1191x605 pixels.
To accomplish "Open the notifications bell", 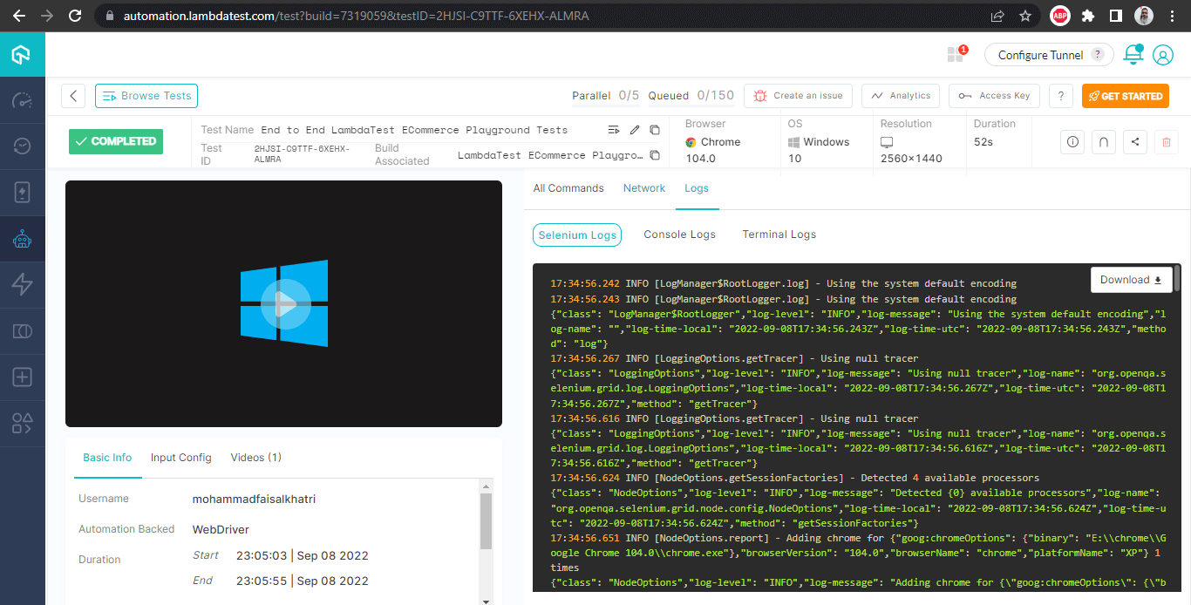I will point(1133,54).
